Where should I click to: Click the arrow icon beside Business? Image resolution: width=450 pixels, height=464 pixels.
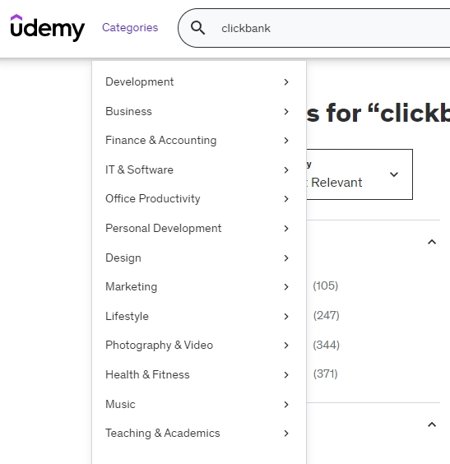click(285, 112)
